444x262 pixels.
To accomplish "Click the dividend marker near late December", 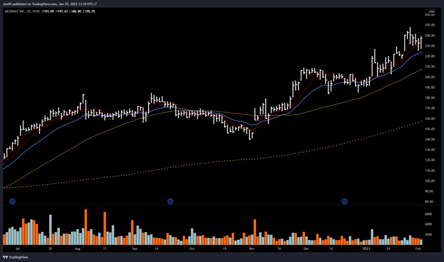I will [345, 201].
